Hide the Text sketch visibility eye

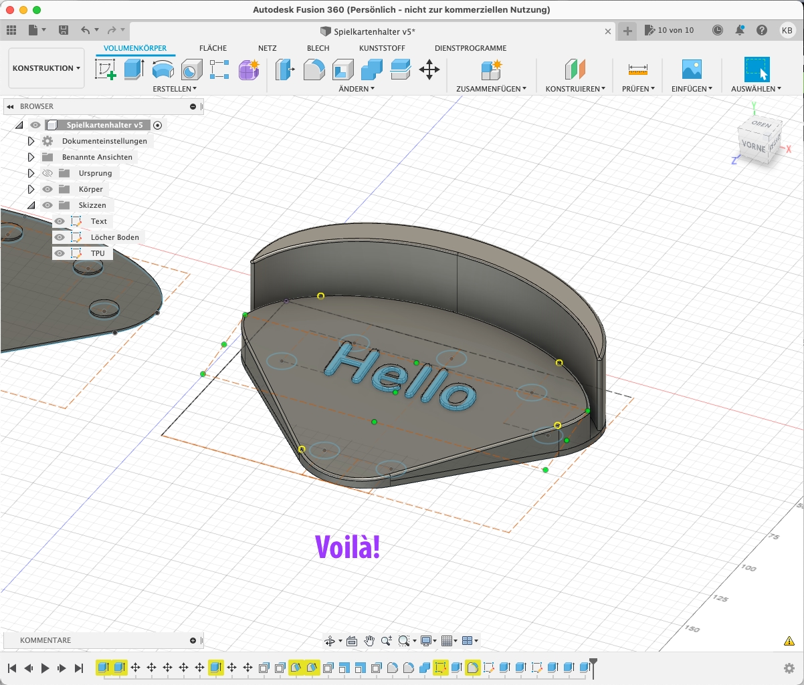point(60,221)
